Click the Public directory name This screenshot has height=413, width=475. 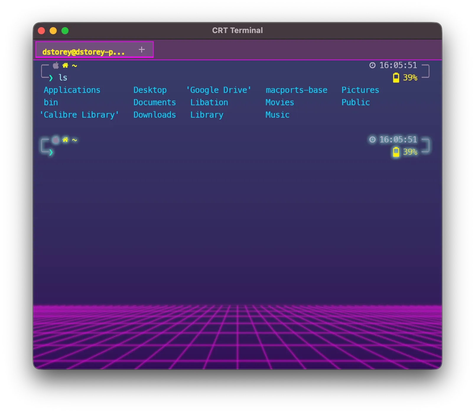coord(356,102)
